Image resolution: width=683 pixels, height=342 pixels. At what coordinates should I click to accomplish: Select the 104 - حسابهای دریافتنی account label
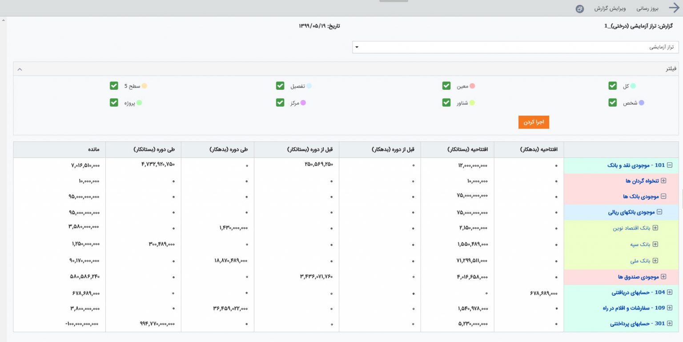click(x=638, y=292)
